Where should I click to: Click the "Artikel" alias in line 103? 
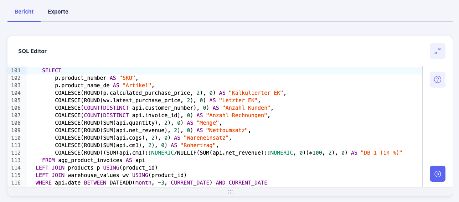pyautogui.click(x=137, y=86)
